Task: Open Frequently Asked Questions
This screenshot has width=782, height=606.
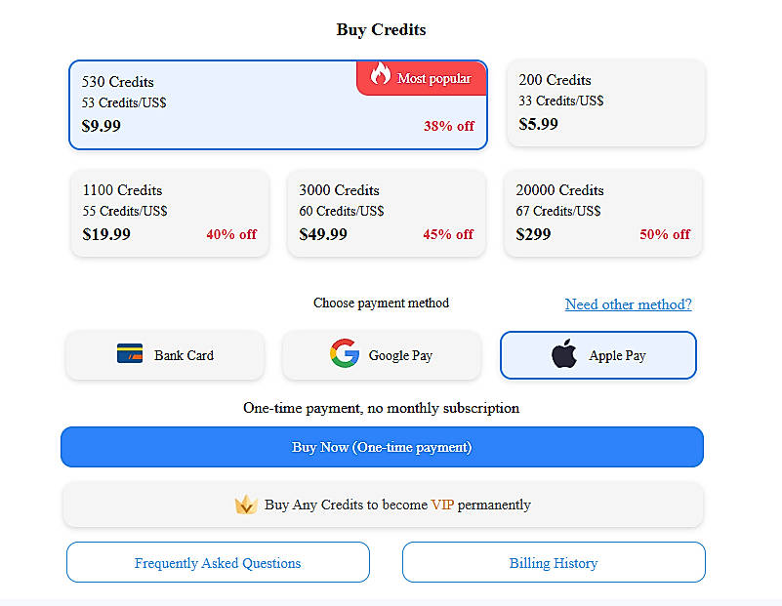Action: click(218, 563)
